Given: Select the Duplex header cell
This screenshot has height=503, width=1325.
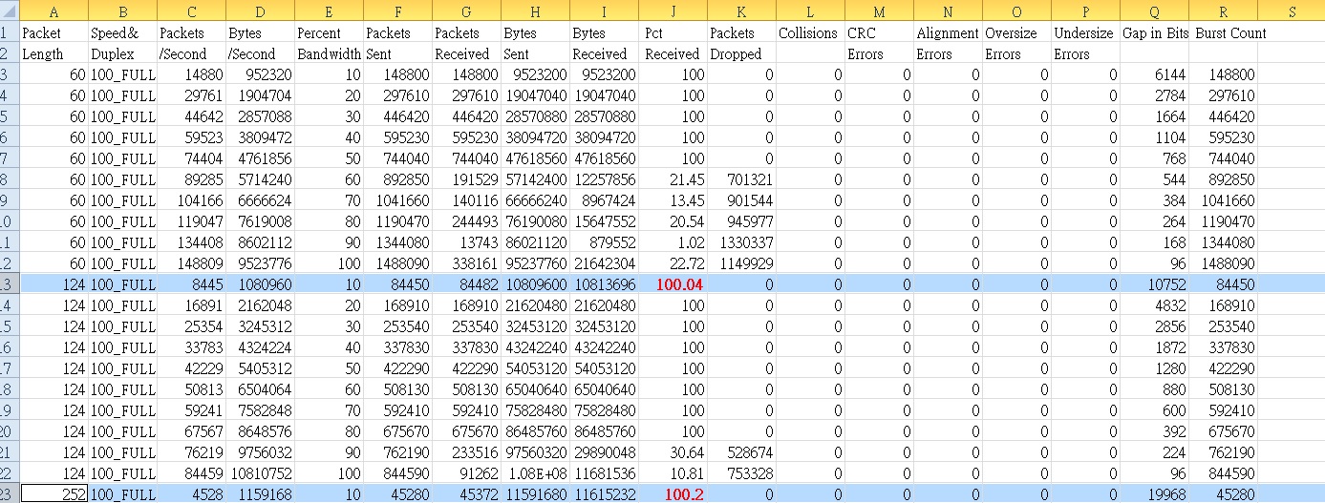Looking at the screenshot, I should [122, 53].
